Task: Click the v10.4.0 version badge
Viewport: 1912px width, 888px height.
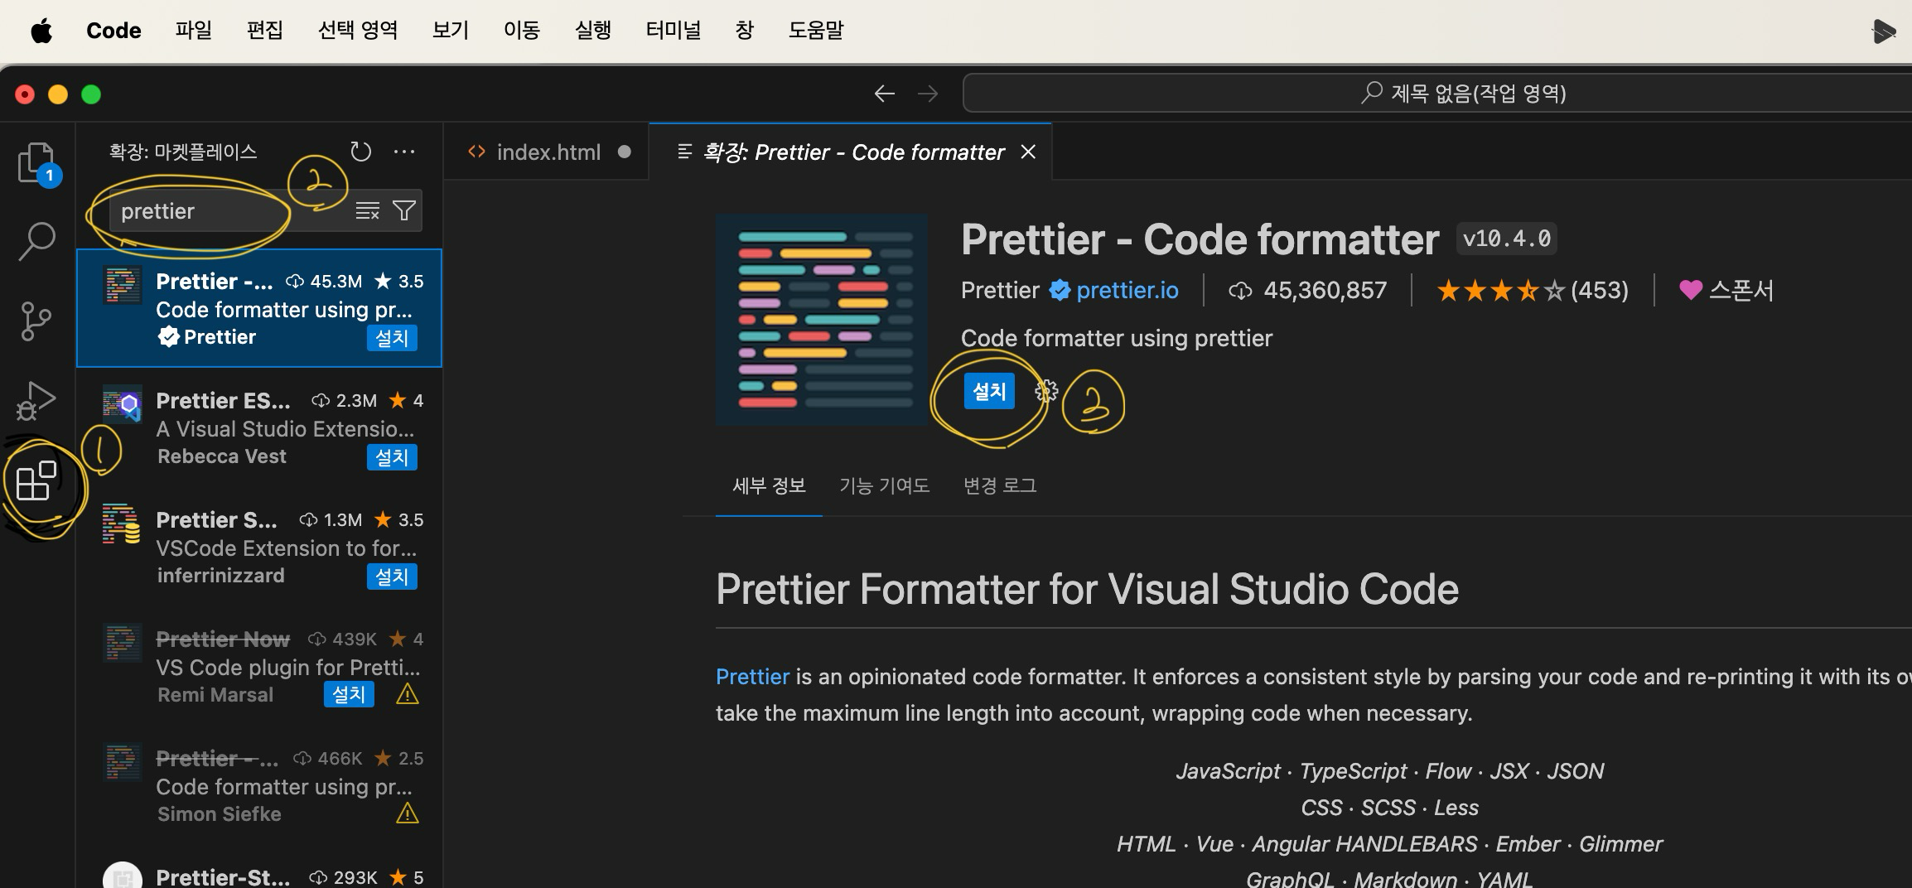Action: pyautogui.click(x=1507, y=239)
